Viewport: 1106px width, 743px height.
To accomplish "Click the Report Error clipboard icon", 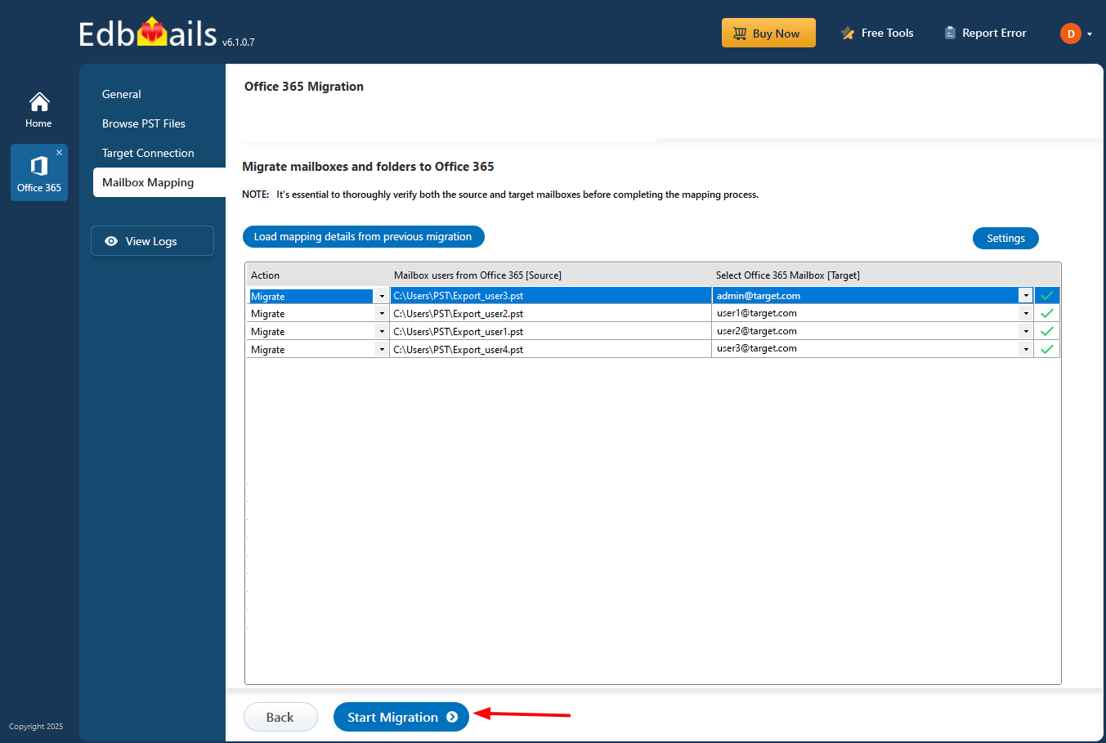I will pyautogui.click(x=950, y=33).
